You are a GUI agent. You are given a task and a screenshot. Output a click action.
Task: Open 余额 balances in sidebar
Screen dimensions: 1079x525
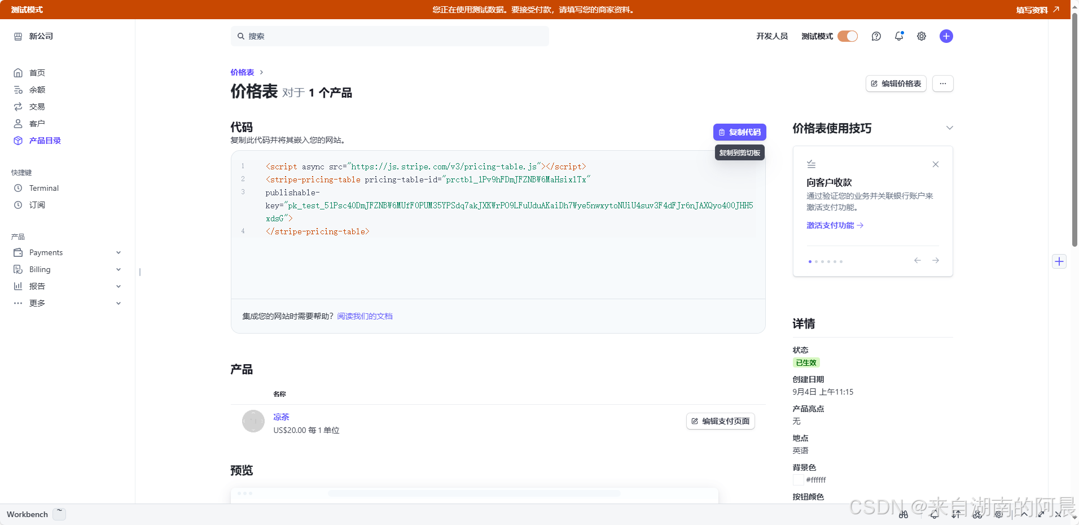[37, 90]
